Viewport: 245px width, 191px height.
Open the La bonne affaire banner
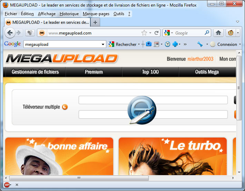click(x=59, y=156)
